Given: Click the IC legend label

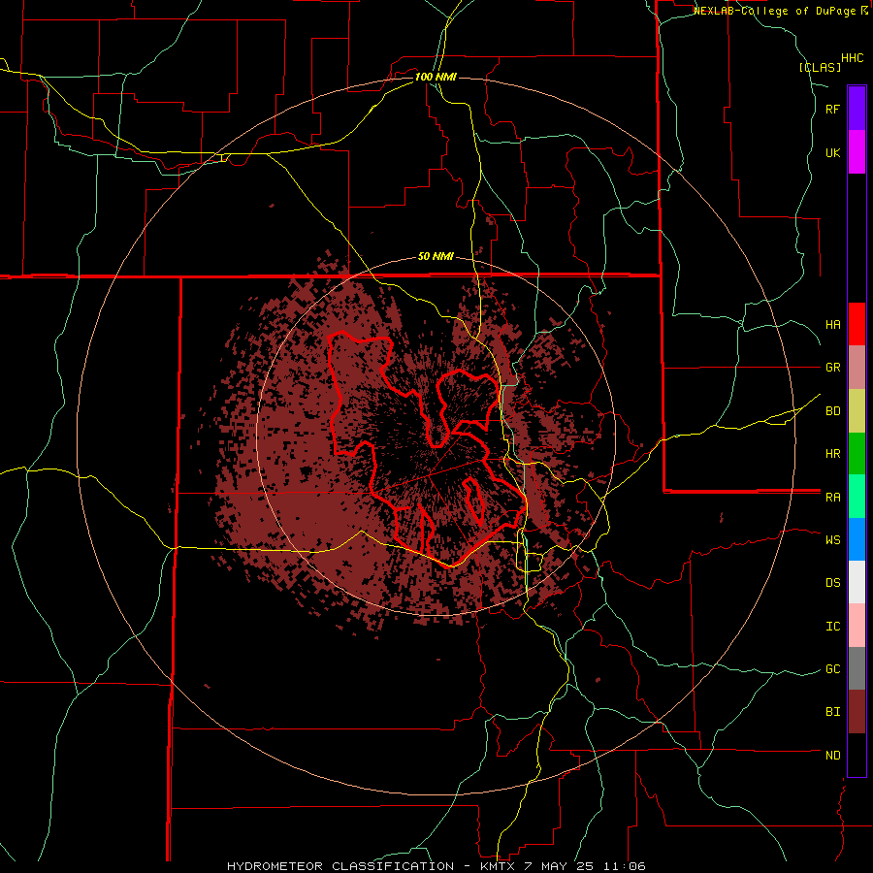Looking at the screenshot, I should pos(832,627).
